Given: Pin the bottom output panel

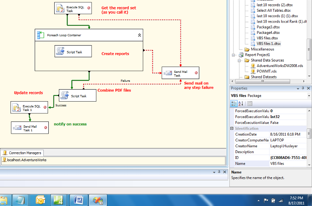Looking at the screenshot, I should click(x=219, y=172).
